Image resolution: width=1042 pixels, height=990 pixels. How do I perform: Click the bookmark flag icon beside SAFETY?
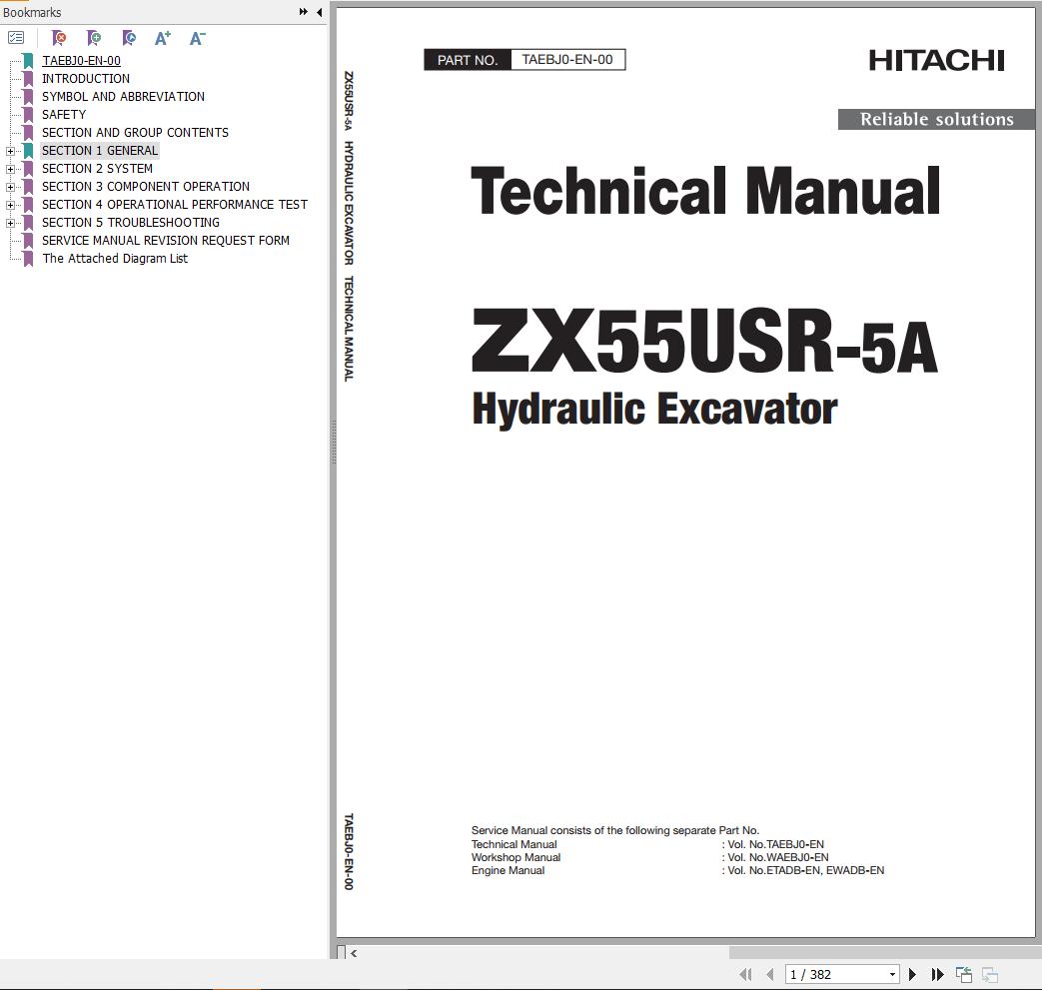(28, 114)
